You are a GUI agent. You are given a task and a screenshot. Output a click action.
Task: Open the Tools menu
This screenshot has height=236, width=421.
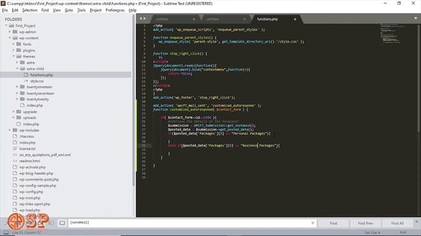click(x=82, y=10)
